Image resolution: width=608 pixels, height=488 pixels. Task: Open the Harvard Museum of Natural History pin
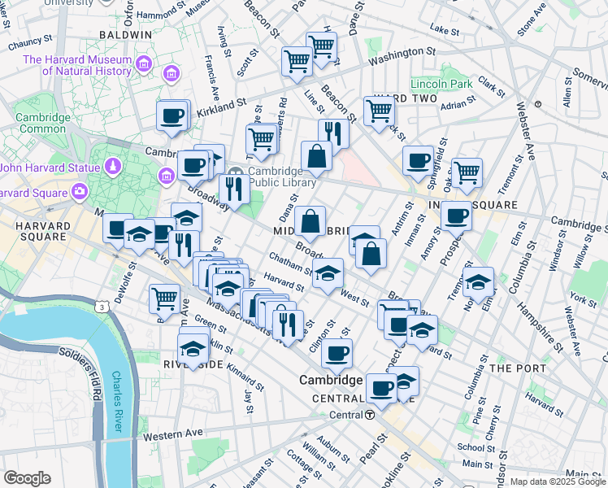tap(144, 64)
